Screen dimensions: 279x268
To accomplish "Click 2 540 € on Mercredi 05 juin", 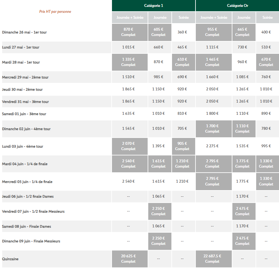I will pyautogui.click(x=128, y=181).
